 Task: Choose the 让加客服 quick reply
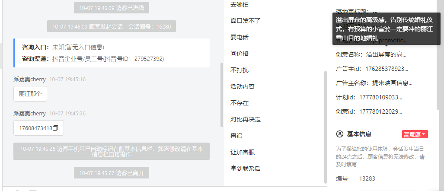[x=243, y=152]
